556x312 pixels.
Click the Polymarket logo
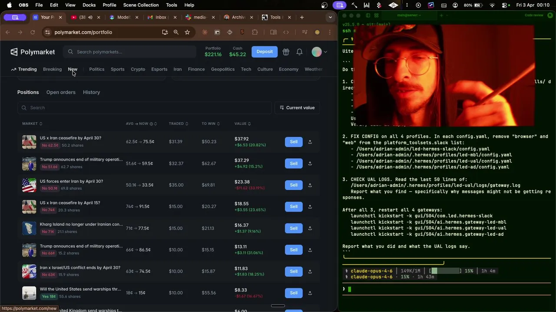33,52
